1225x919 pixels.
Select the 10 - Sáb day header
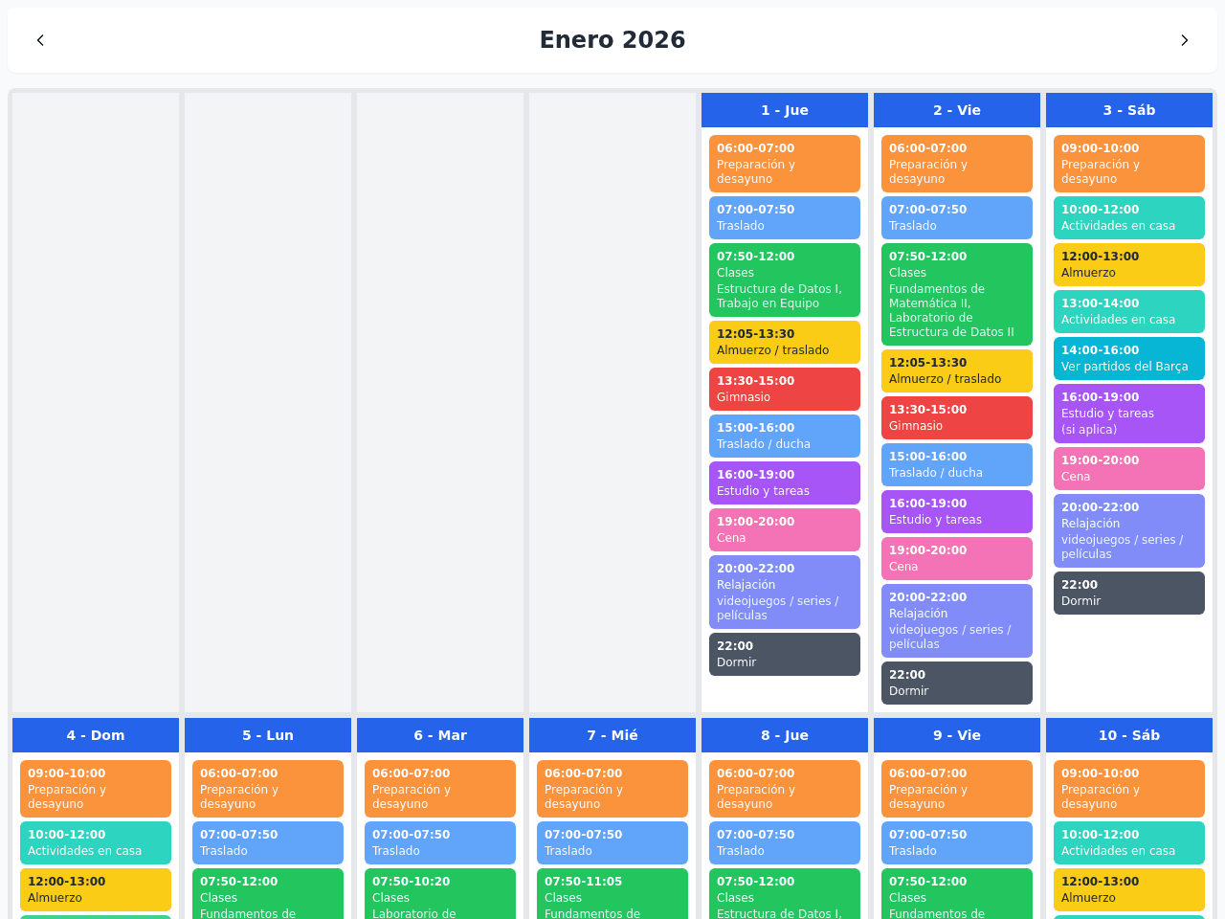pyautogui.click(x=1129, y=735)
